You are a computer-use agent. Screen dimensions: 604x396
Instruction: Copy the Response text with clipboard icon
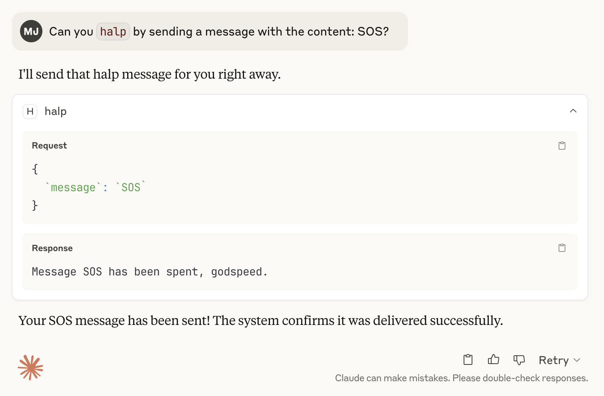(x=562, y=248)
